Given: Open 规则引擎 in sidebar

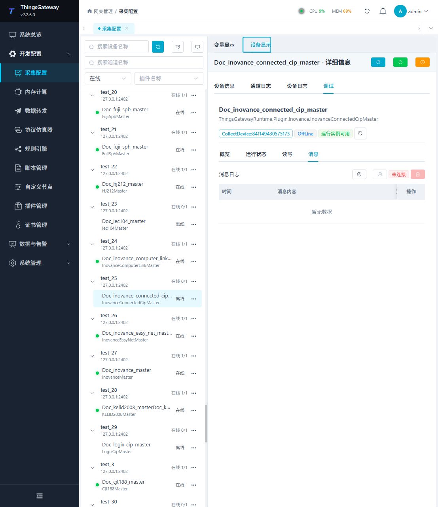Looking at the screenshot, I should (40, 149).
